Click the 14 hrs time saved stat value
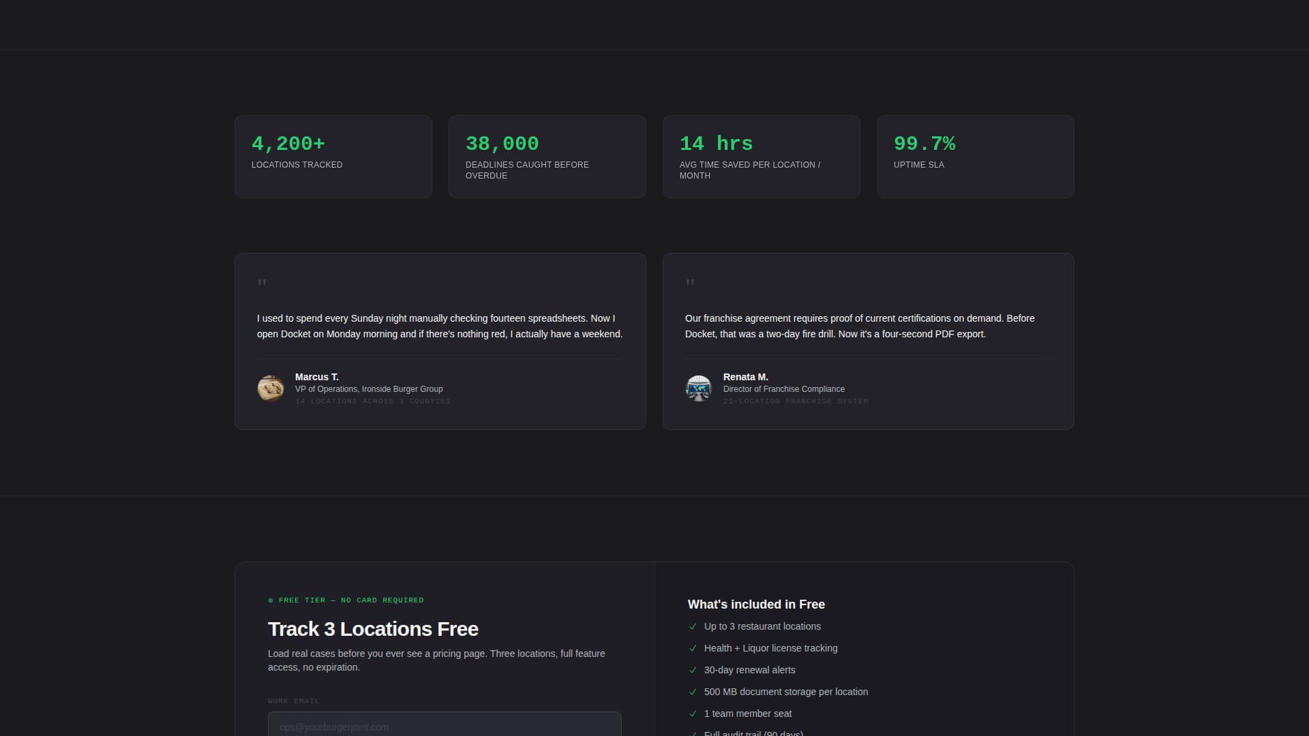 (717, 144)
